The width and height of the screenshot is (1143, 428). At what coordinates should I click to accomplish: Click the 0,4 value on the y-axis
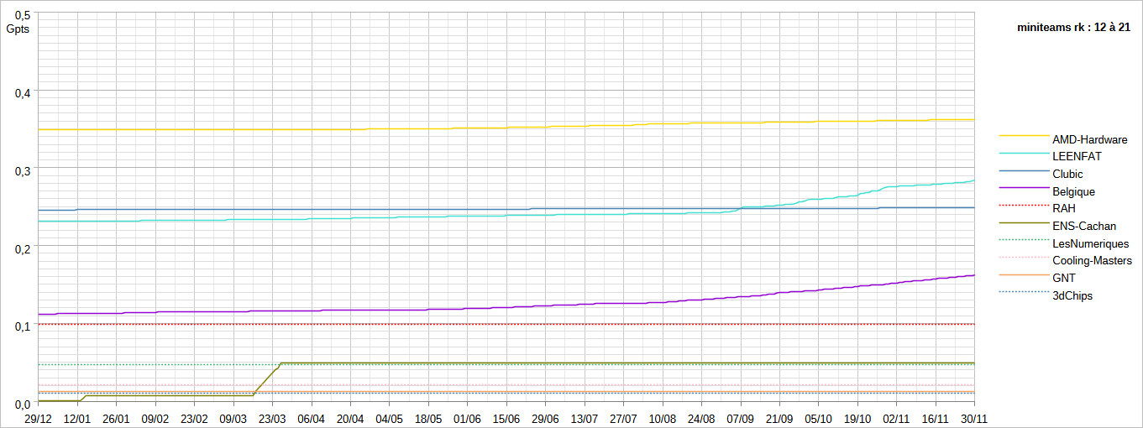click(23, 92)
